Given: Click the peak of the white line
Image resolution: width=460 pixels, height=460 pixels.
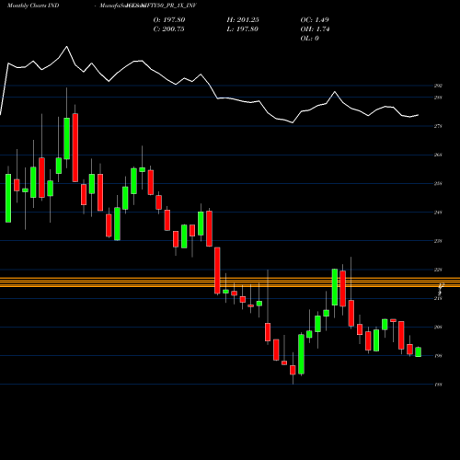Looking at the screenshot, I should click(67, 47).
